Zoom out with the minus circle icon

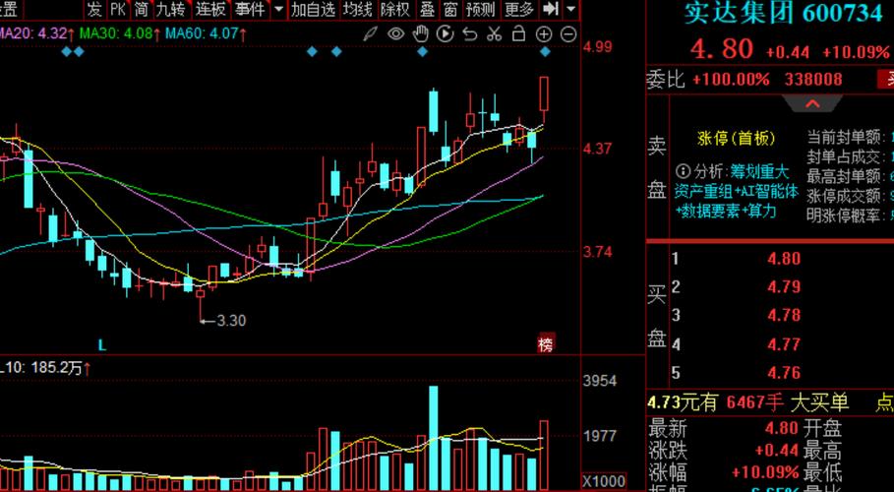tap(568, 33)
